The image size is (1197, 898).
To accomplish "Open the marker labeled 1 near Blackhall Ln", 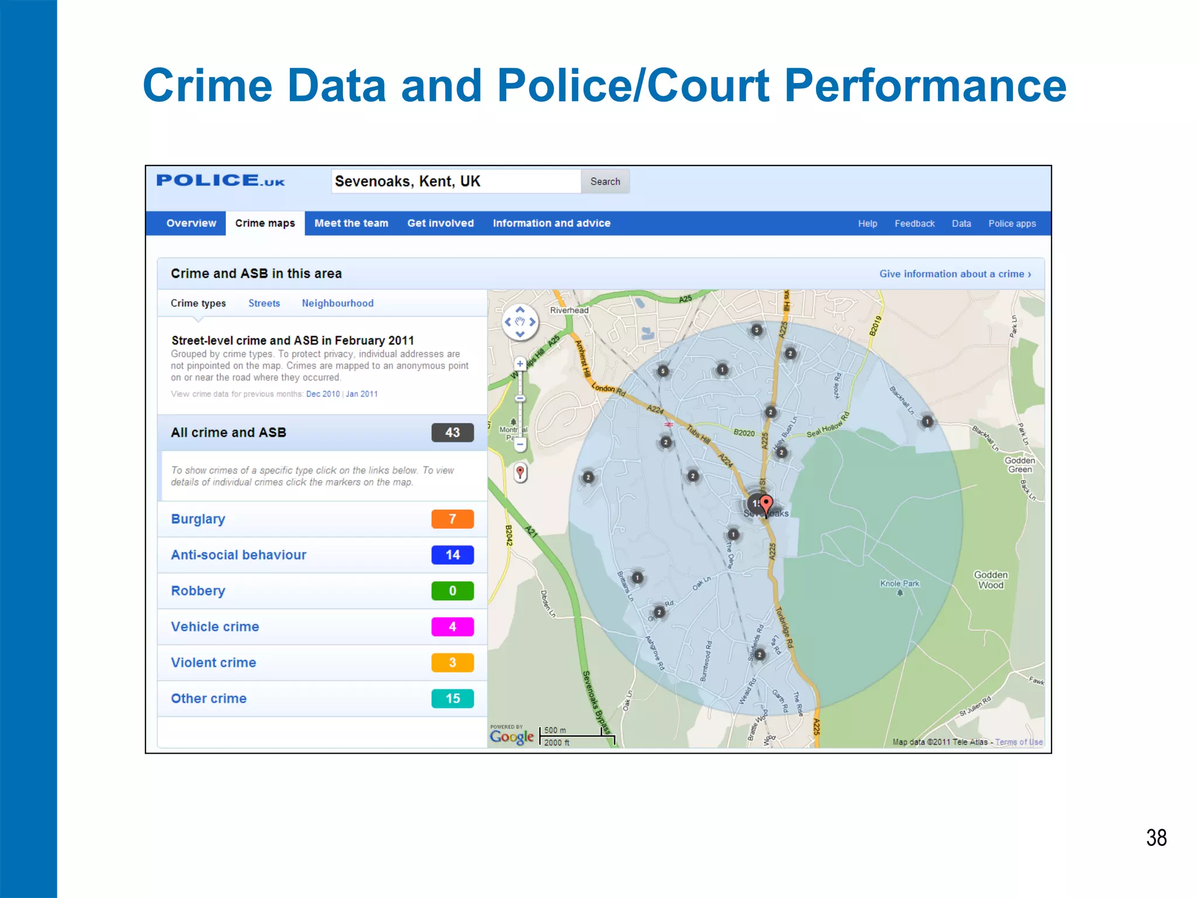I will click(927, 422).
